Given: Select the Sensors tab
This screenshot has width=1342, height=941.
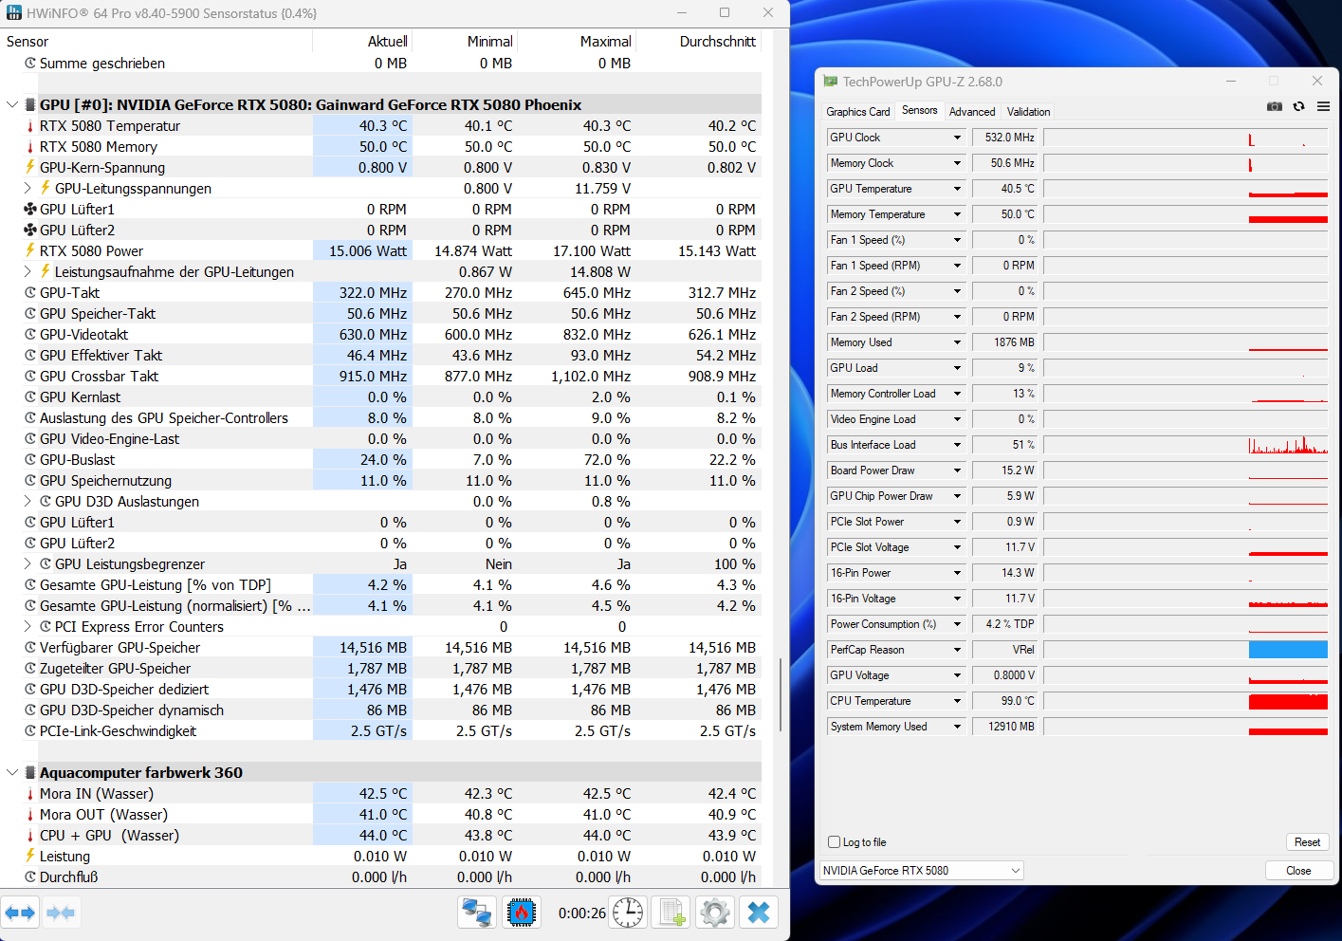Looking at the screenshot, I should [919, 110].
